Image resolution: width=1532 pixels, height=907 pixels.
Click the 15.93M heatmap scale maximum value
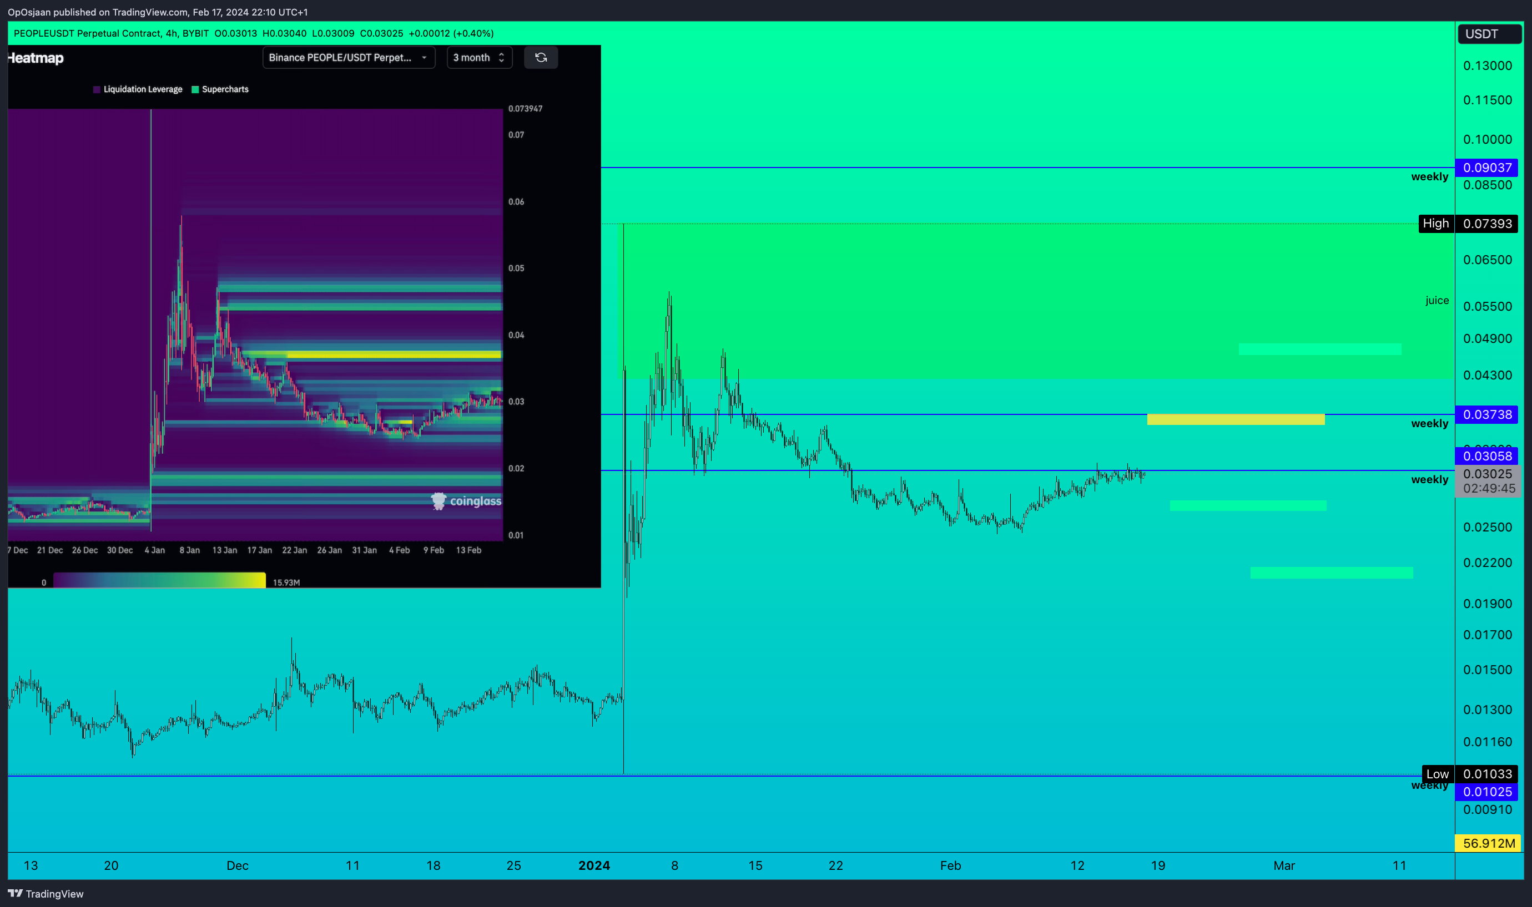tap(286, 582)
